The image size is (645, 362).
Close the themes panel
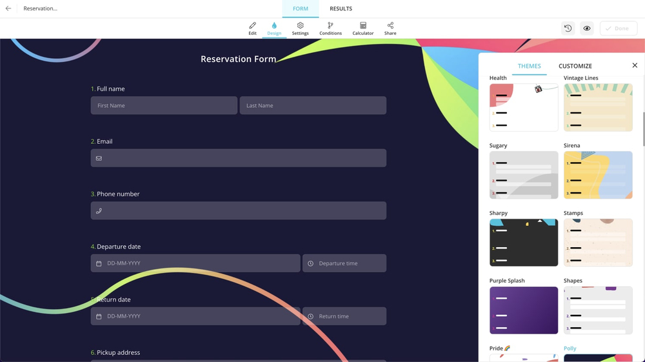(x=635, y=65)
